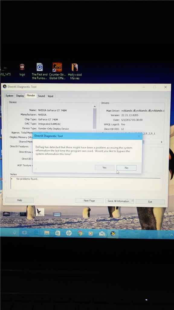Screen dimensions: 174x310
Task: Select the Render tab
Action: pos(31,95)
